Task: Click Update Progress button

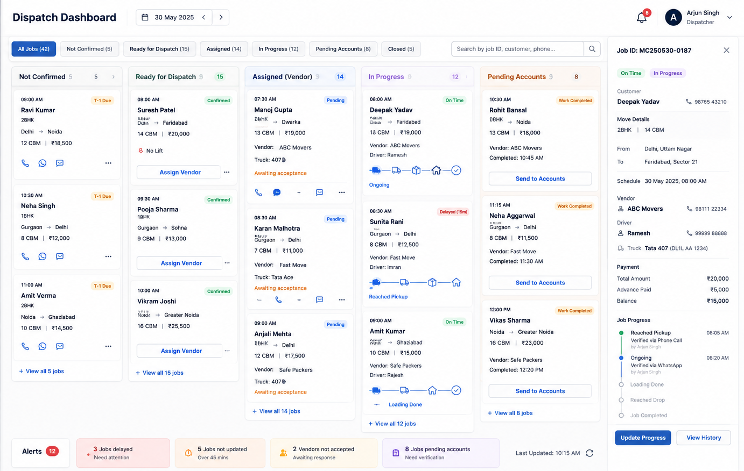Action: (643, 438)
